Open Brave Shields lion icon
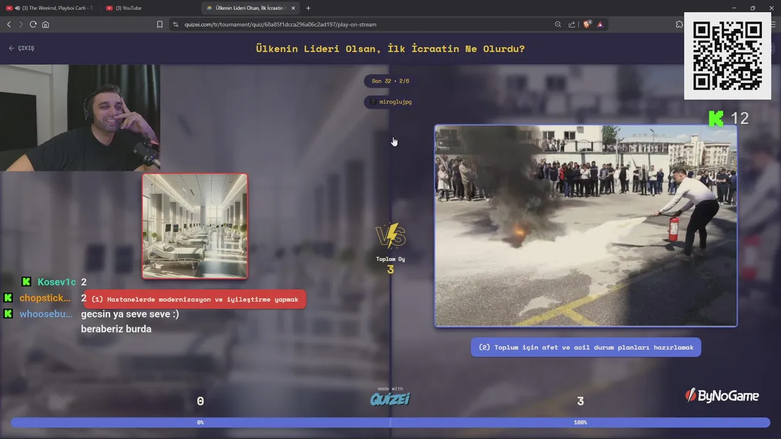 point(587,24)
